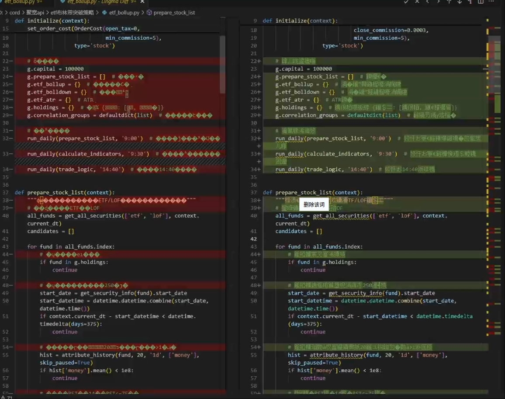Click def prepare_stock_list(context) in the right pane
The image size is (505, 399).
pos(313,192)
